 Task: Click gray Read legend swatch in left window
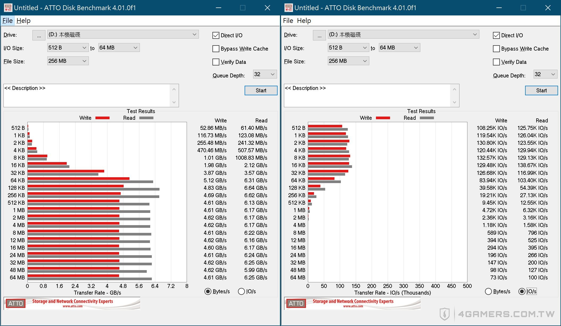pos(146,118)
